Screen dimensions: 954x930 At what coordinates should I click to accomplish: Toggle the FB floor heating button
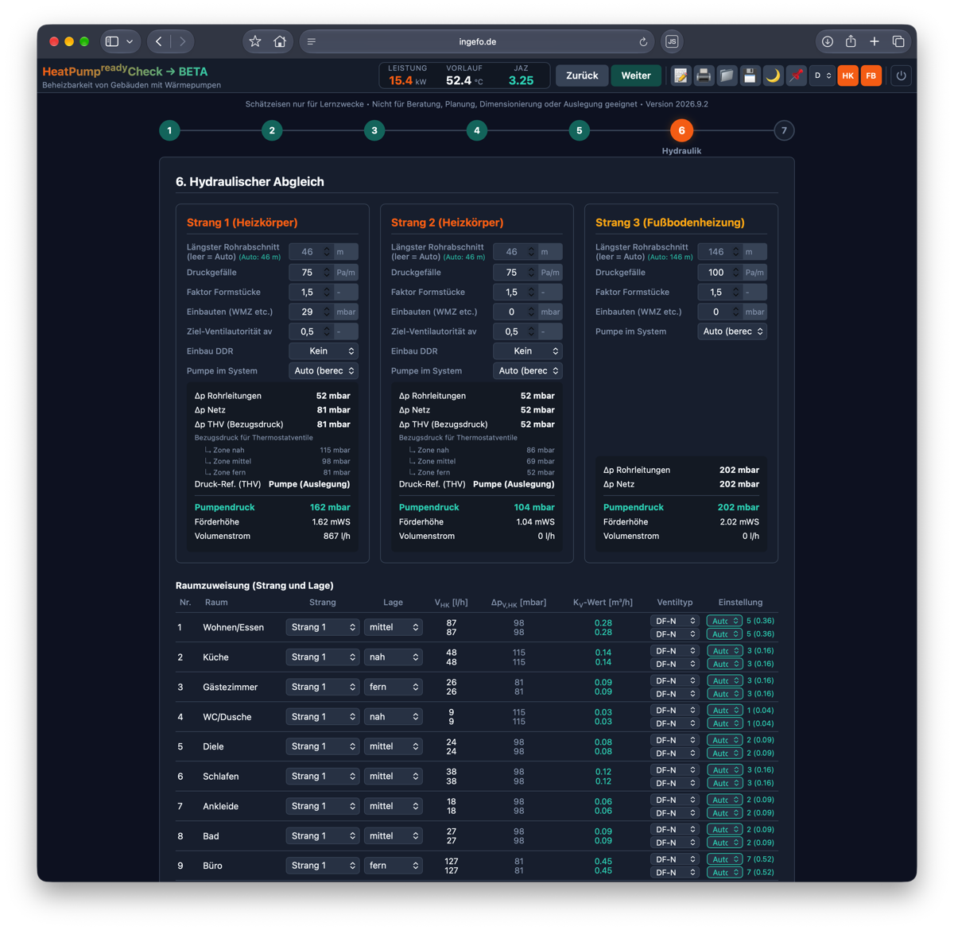pyautogui.click(x=871, y=76)
